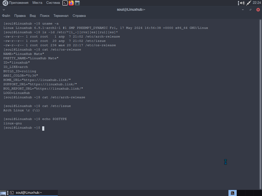Click the ID_LIKE=arch line
This screenshot has width=262, height=196.
[x=16, y=67]
